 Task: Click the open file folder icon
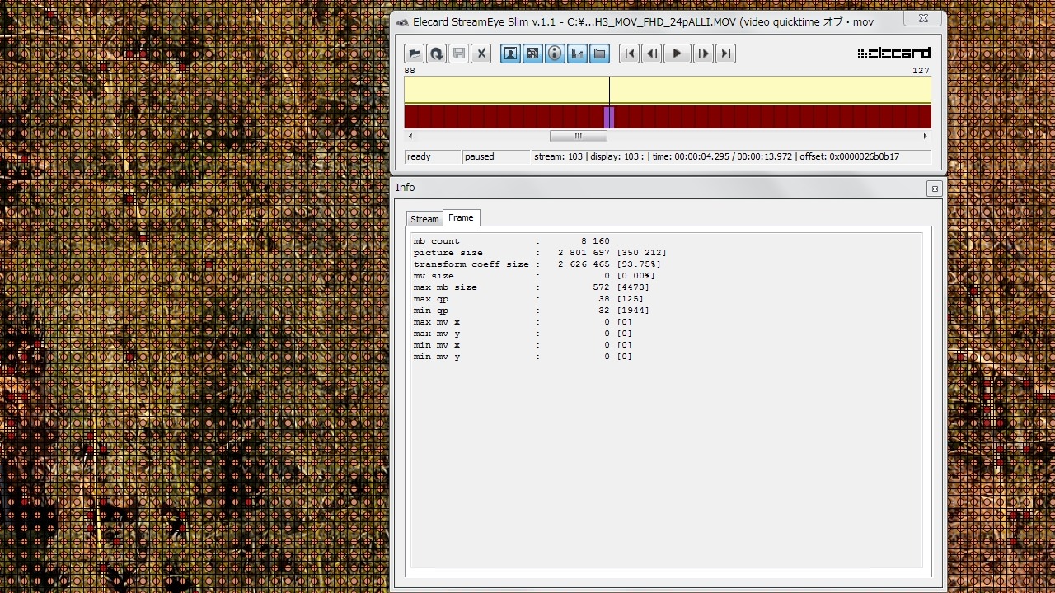point(414,54)
